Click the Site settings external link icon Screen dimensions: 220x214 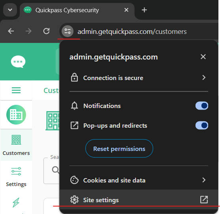[204, 199]
